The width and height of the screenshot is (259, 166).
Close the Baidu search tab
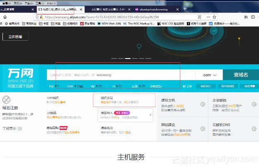pos(33,10)
